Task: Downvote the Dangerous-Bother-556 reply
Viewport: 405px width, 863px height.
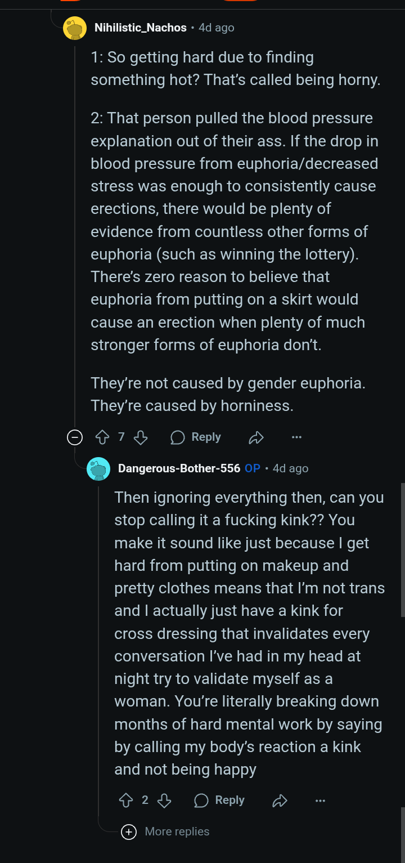Action: pyautogui.click(x=164, y=801)
